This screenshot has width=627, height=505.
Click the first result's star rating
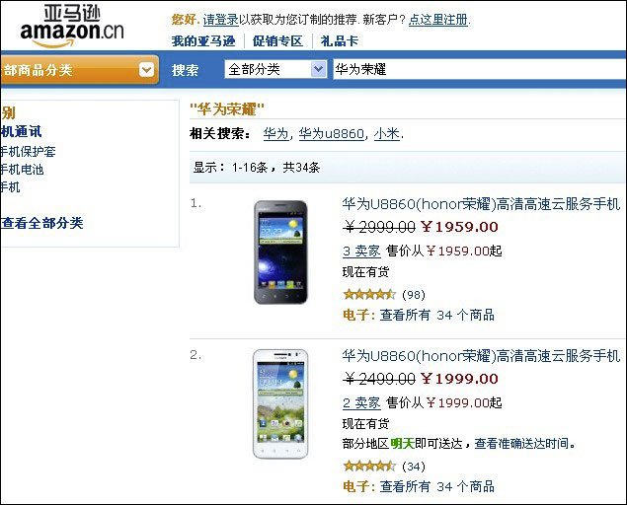point(369,295)
